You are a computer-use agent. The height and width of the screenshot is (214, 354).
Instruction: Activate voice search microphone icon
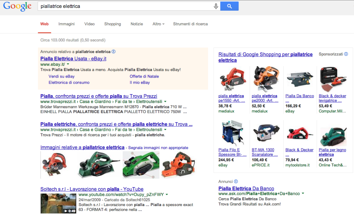point(216,6)
